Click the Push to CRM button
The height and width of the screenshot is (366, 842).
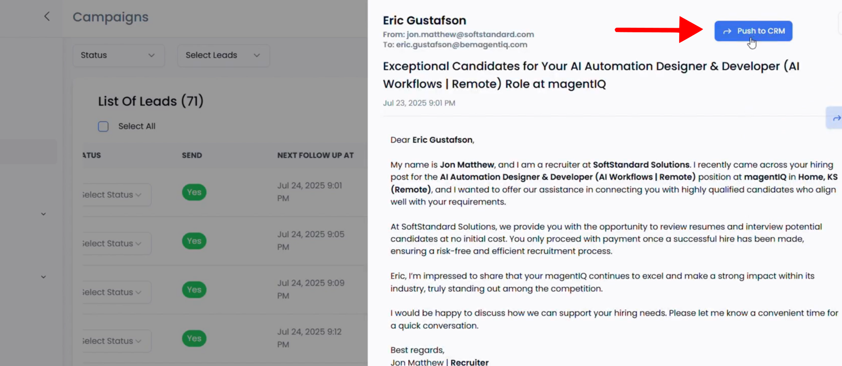point(753,31)
